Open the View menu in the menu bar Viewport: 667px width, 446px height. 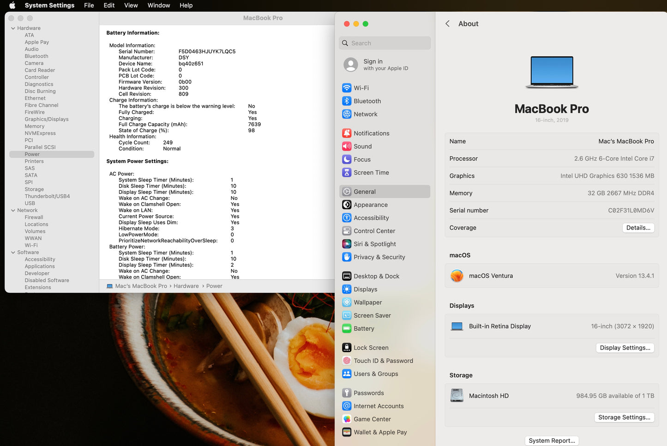(x=131, y=6)
